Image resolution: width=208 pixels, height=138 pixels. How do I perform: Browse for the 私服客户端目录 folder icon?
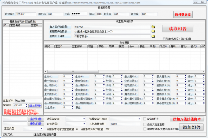(x=153, y=31)
